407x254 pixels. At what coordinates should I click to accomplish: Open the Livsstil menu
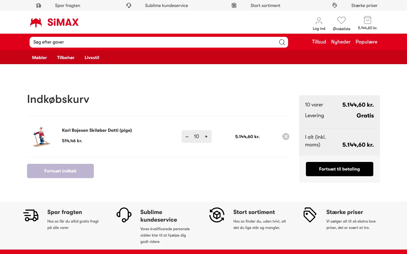92,57
